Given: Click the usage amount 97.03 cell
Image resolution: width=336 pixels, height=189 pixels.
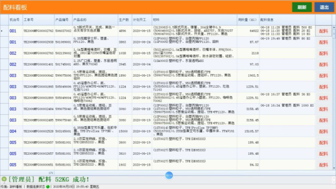Looking at the screenshot, I should pos(248,64).
